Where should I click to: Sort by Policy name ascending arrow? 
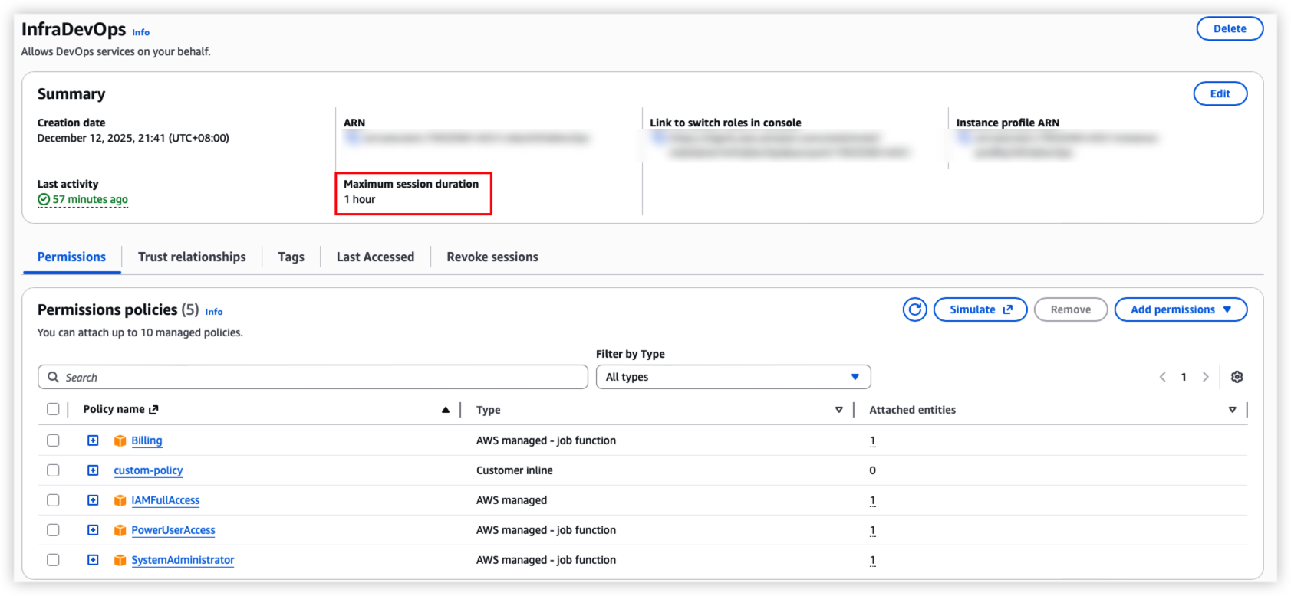click(445, 410)
